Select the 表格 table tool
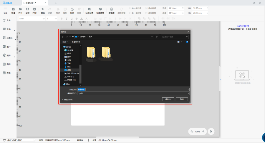The width and height of the screenshot is (265, 143). click(x=7, y=73)
